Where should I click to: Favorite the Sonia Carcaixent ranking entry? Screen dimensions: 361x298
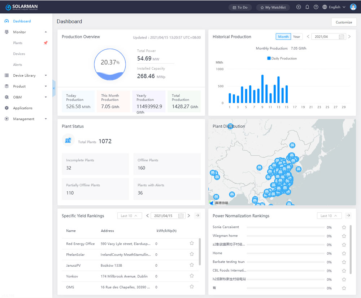(344, 227)
